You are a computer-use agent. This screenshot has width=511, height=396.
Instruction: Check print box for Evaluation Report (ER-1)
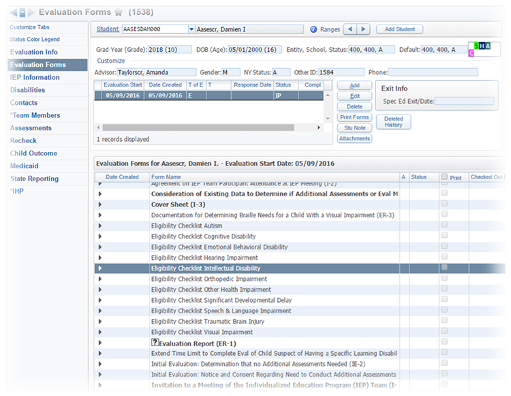click(x=444, y=342)
